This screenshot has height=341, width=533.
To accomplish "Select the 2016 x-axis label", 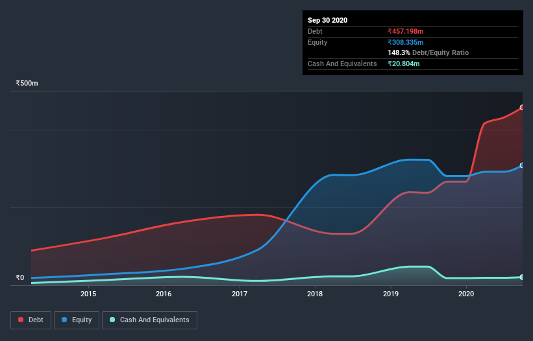I will point(164,294).
